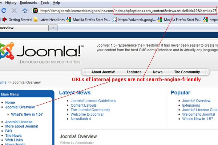Open the Help menu
Viewport: 218px width, 145px height.
pyautogui.click(x=56, y=3)
